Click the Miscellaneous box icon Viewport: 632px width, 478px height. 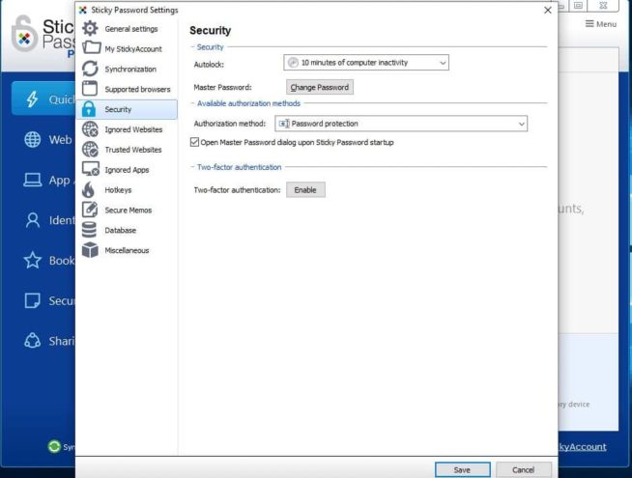coord(90,250)
